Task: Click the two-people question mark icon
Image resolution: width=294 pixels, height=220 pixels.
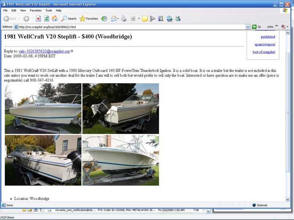Action: (169, 19)
